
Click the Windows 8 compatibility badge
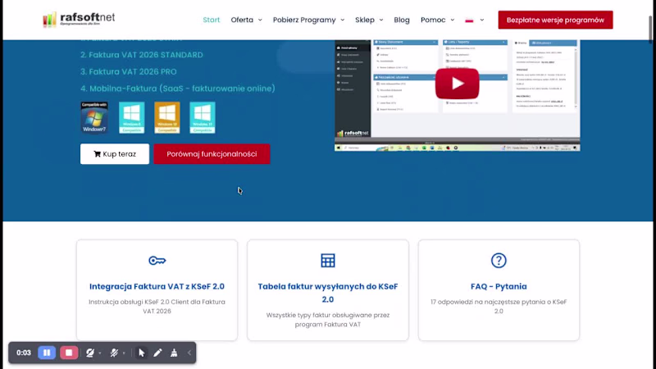[132, 117]
